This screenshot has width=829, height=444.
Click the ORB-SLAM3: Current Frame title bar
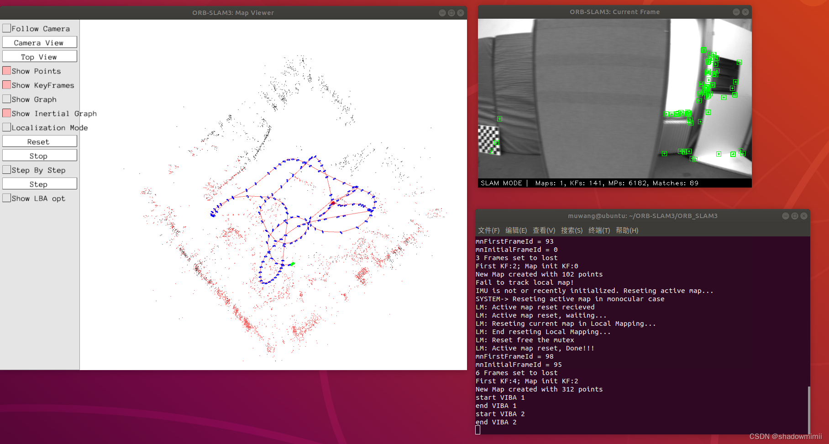(x=614, y=12)
